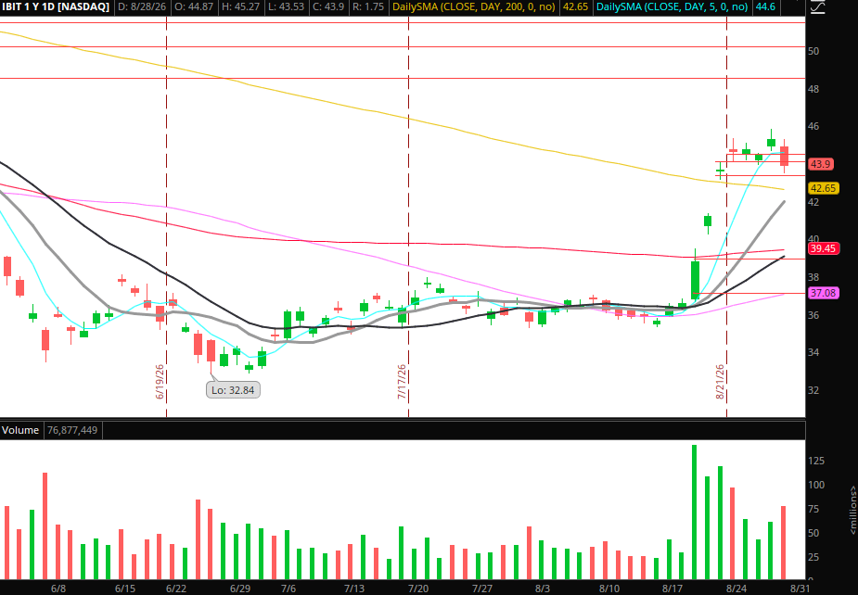Select the DailySMA 5 study label
The height and width of the screenshot is (595, 858).
[672, 7]
